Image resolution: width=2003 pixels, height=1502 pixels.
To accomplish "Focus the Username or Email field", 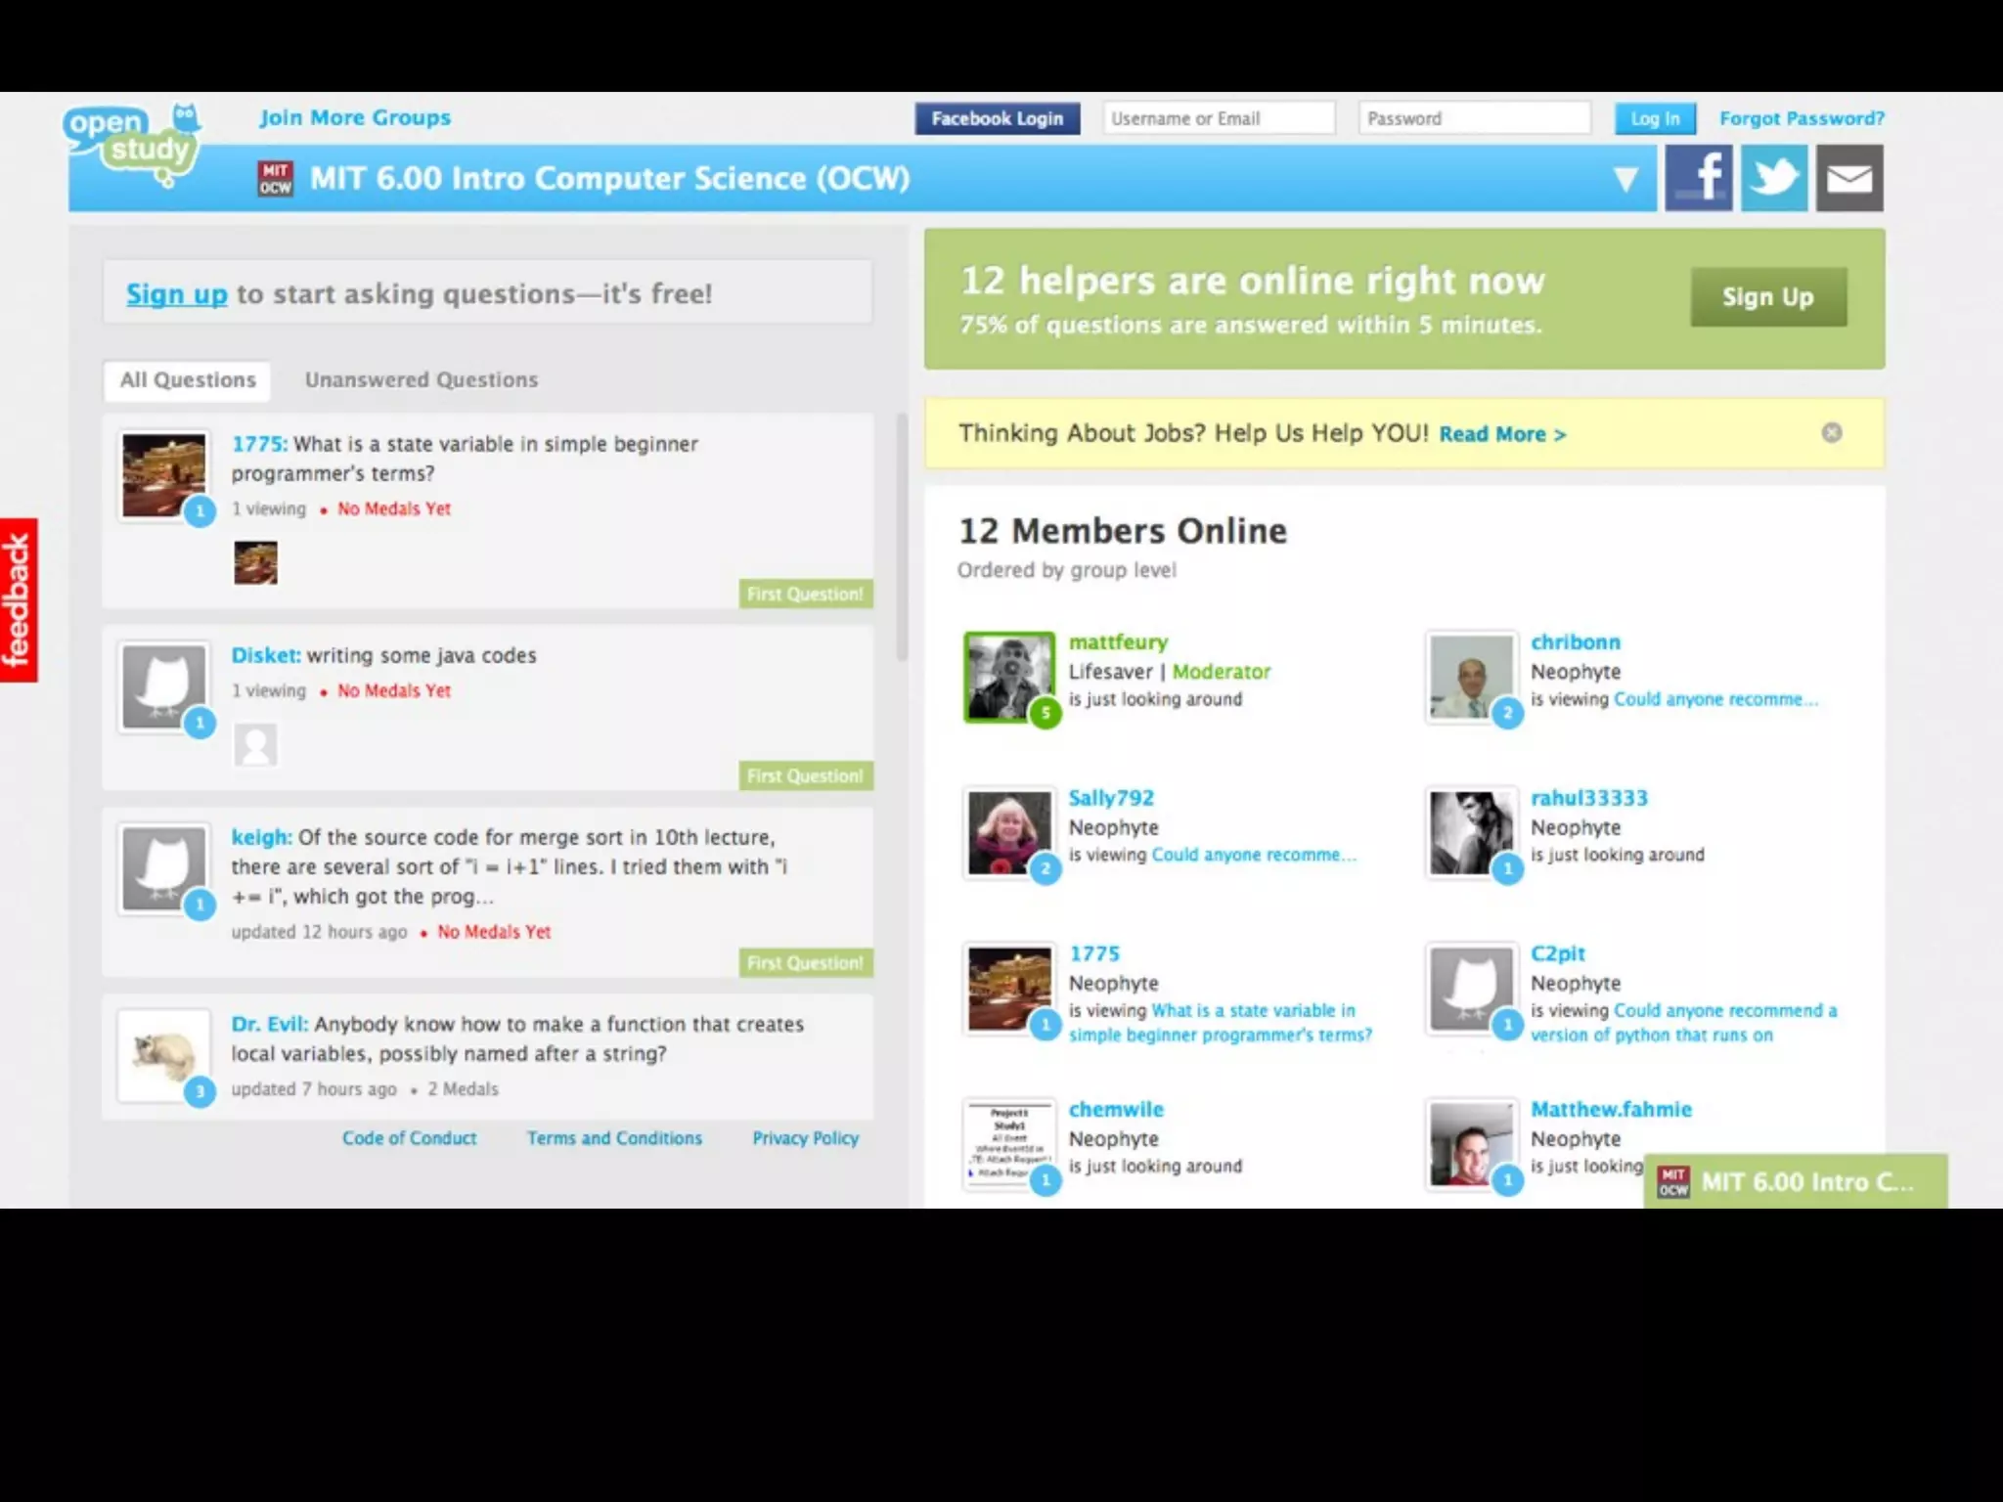I will (x=1218, y=118).
